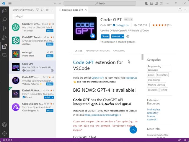Show errors and warnings in status bar
Screen dimensions: 189x142
click(x=8, y=140)
